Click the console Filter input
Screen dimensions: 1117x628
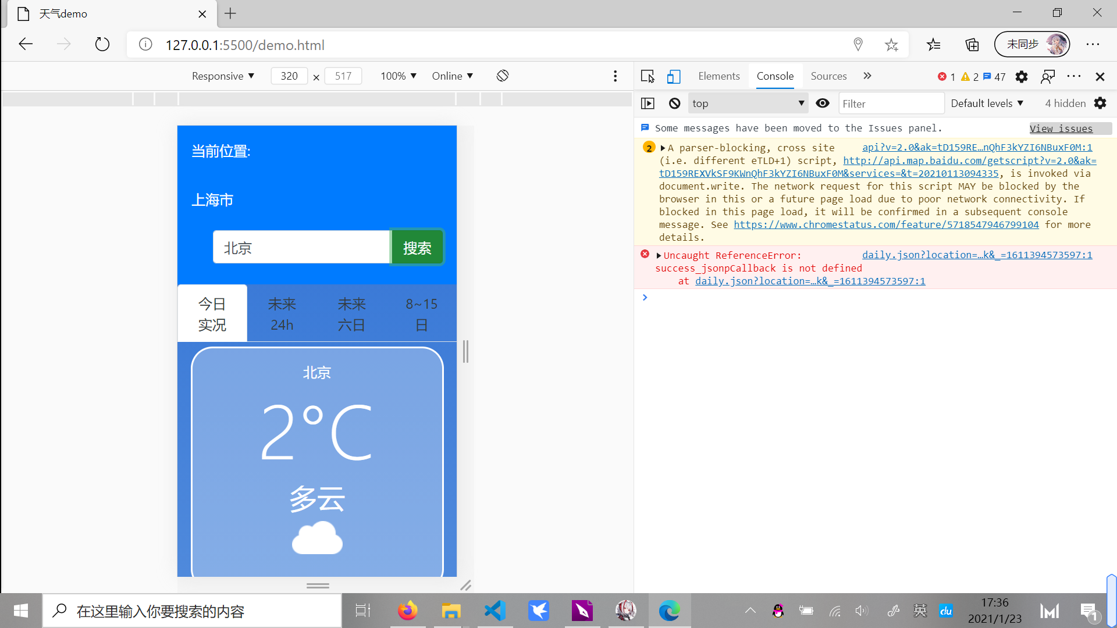[x=891, y=104]
